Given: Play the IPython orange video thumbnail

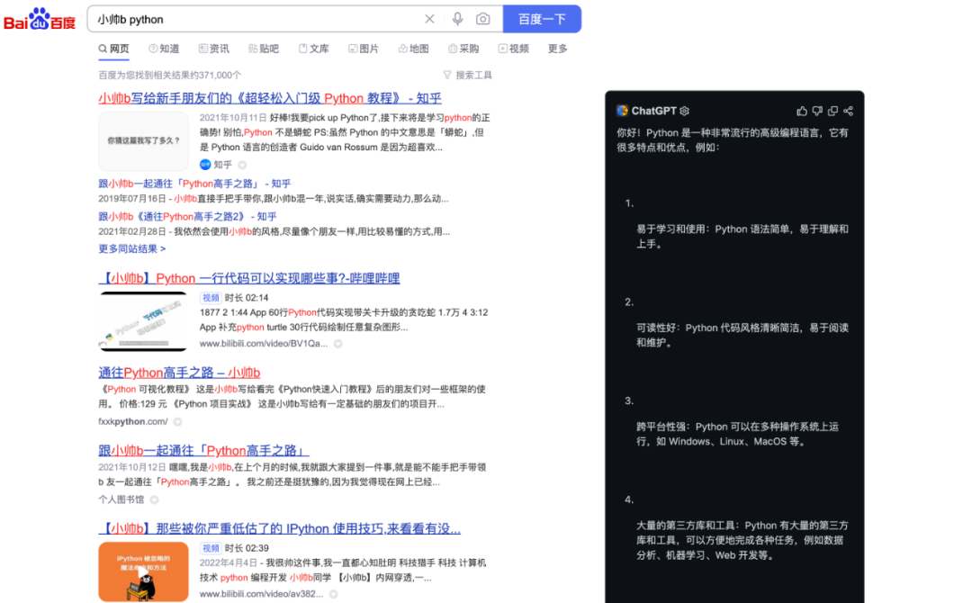Looking at the screenshot, I should (x=143, y=572).
